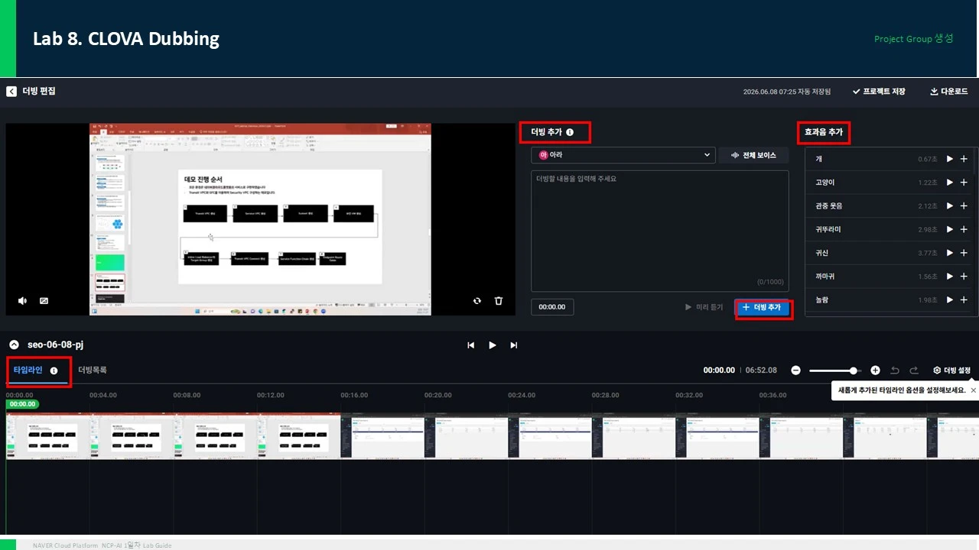
Task: Save the project with 프로젝트 저장
Action: coord(879,92)
